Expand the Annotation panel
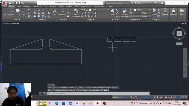 [61, 20]
